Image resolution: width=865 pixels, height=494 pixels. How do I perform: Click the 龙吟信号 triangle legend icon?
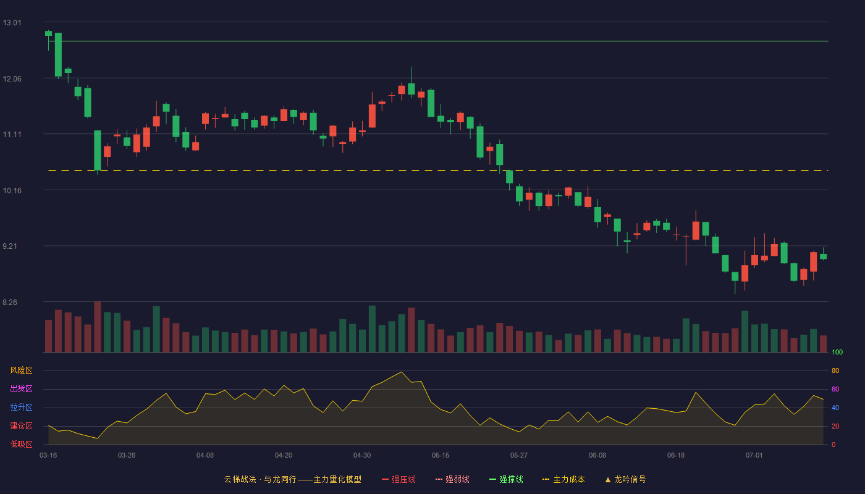pos(608,479)
